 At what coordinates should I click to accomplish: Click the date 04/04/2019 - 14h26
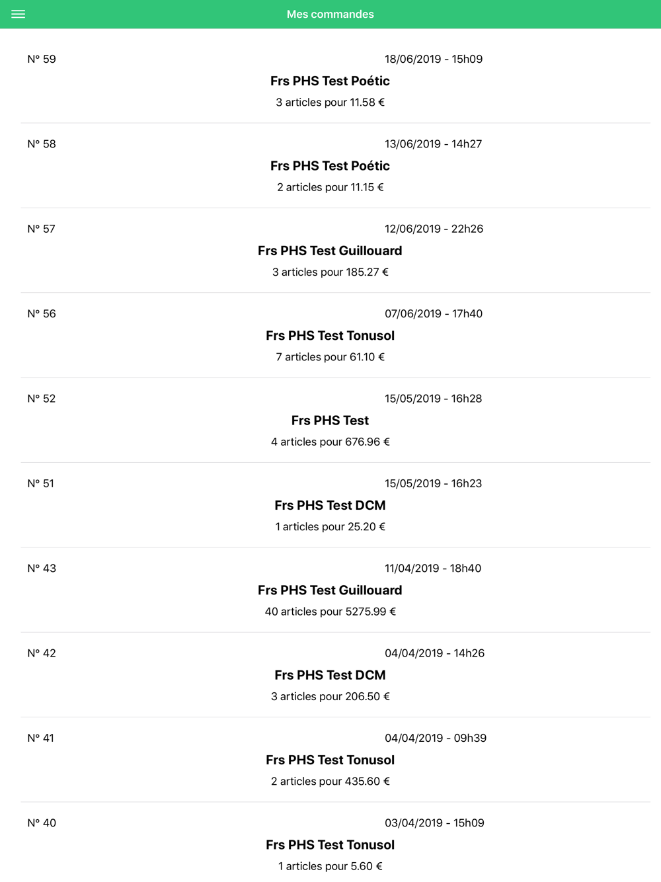tap(435, 653)
